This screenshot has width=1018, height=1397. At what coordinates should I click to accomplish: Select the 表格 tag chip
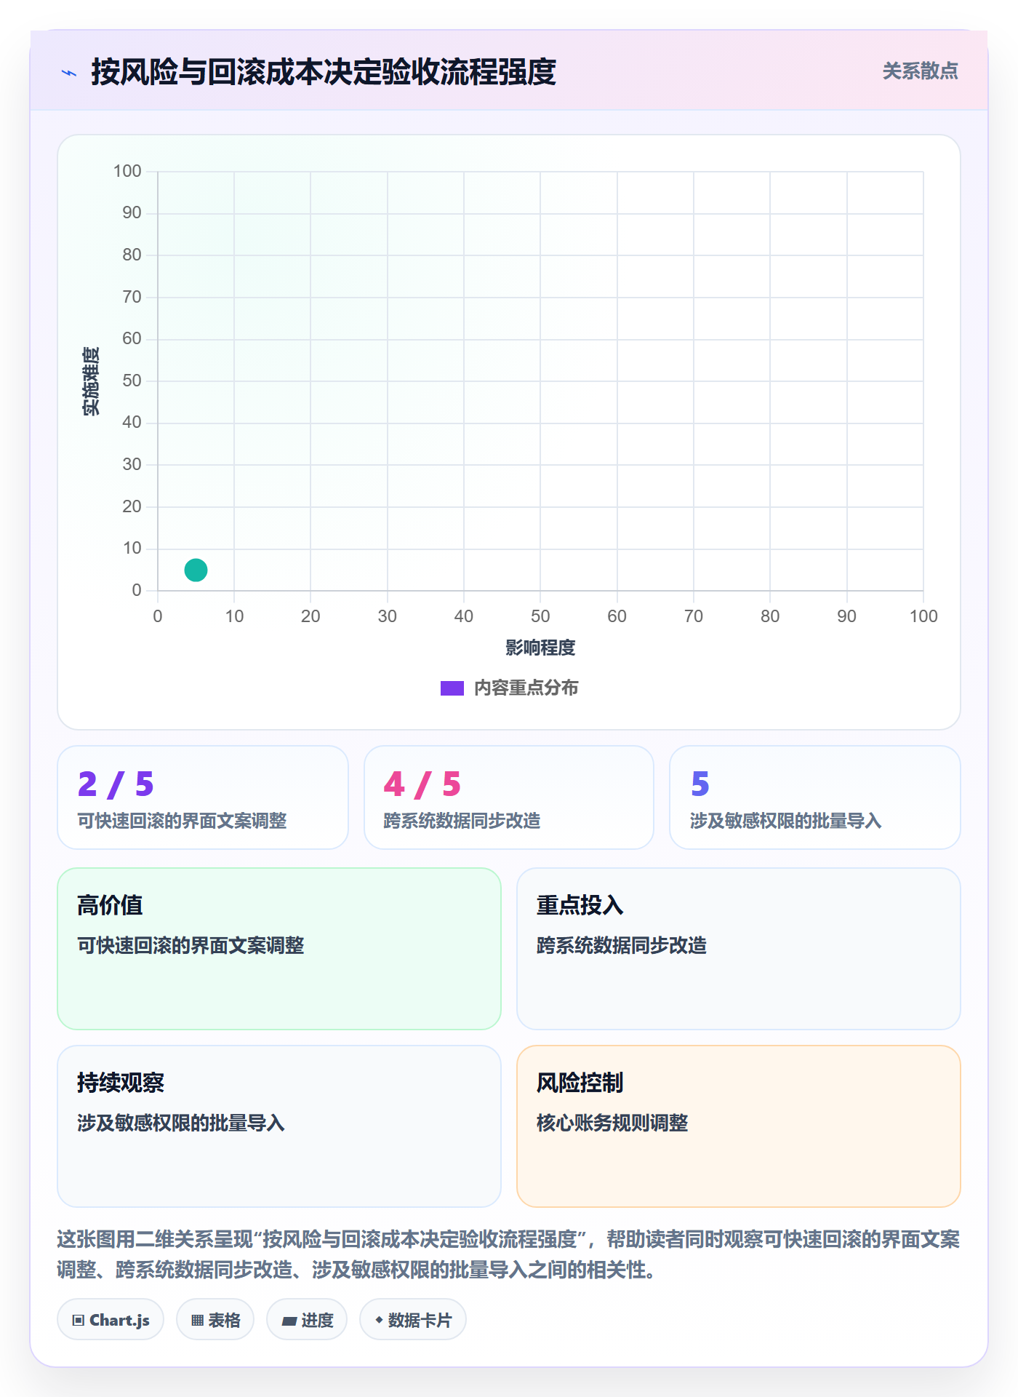[215, 1320]
